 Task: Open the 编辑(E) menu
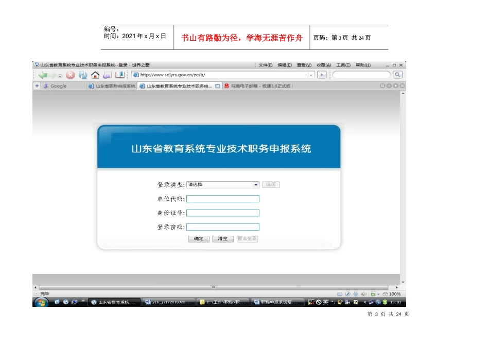[285, 65]
